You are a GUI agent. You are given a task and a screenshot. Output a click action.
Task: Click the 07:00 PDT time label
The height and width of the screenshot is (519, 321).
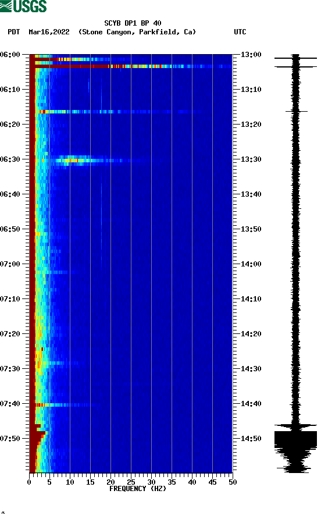10,264
